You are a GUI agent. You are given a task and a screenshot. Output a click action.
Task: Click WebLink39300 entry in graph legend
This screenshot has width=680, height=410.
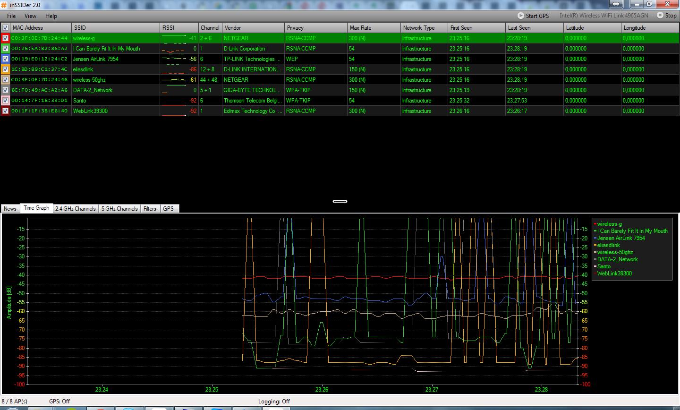coord(613,273)
